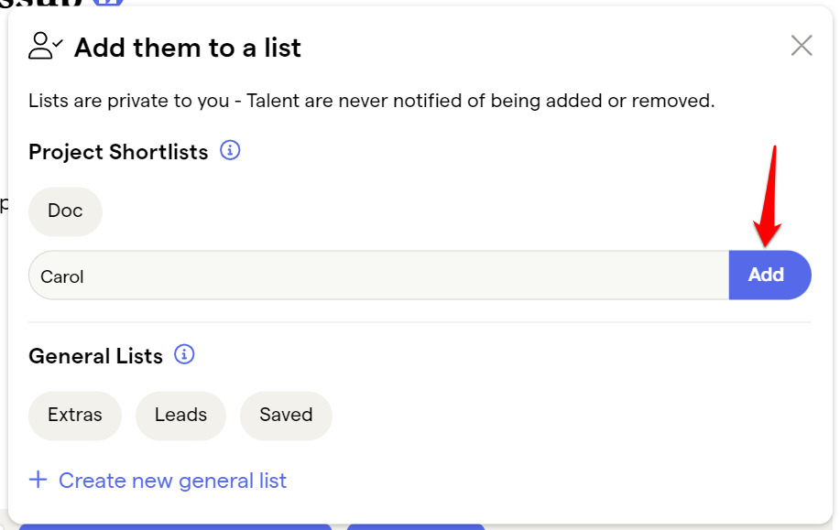Click the Lists are private to you notice
Viewport: 840px width, 530px height.
tap(371, 101)
